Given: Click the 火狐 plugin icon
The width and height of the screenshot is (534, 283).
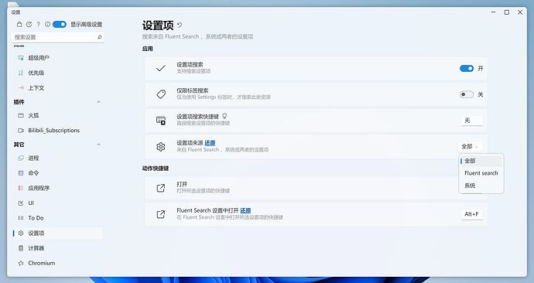Looking at the screenshot, I should click(x=21, y=116).
